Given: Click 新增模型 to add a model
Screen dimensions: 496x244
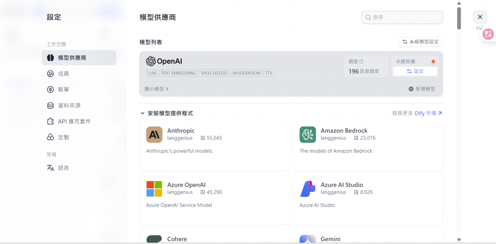Looking at the screenshot, I should click(x=422, y=89).
